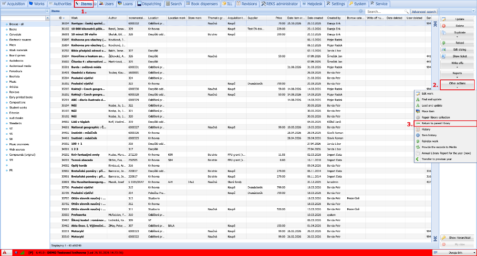This screenshot has height=256, width=477.
Task: Open the Edit dialog
Action: [457, 50]
